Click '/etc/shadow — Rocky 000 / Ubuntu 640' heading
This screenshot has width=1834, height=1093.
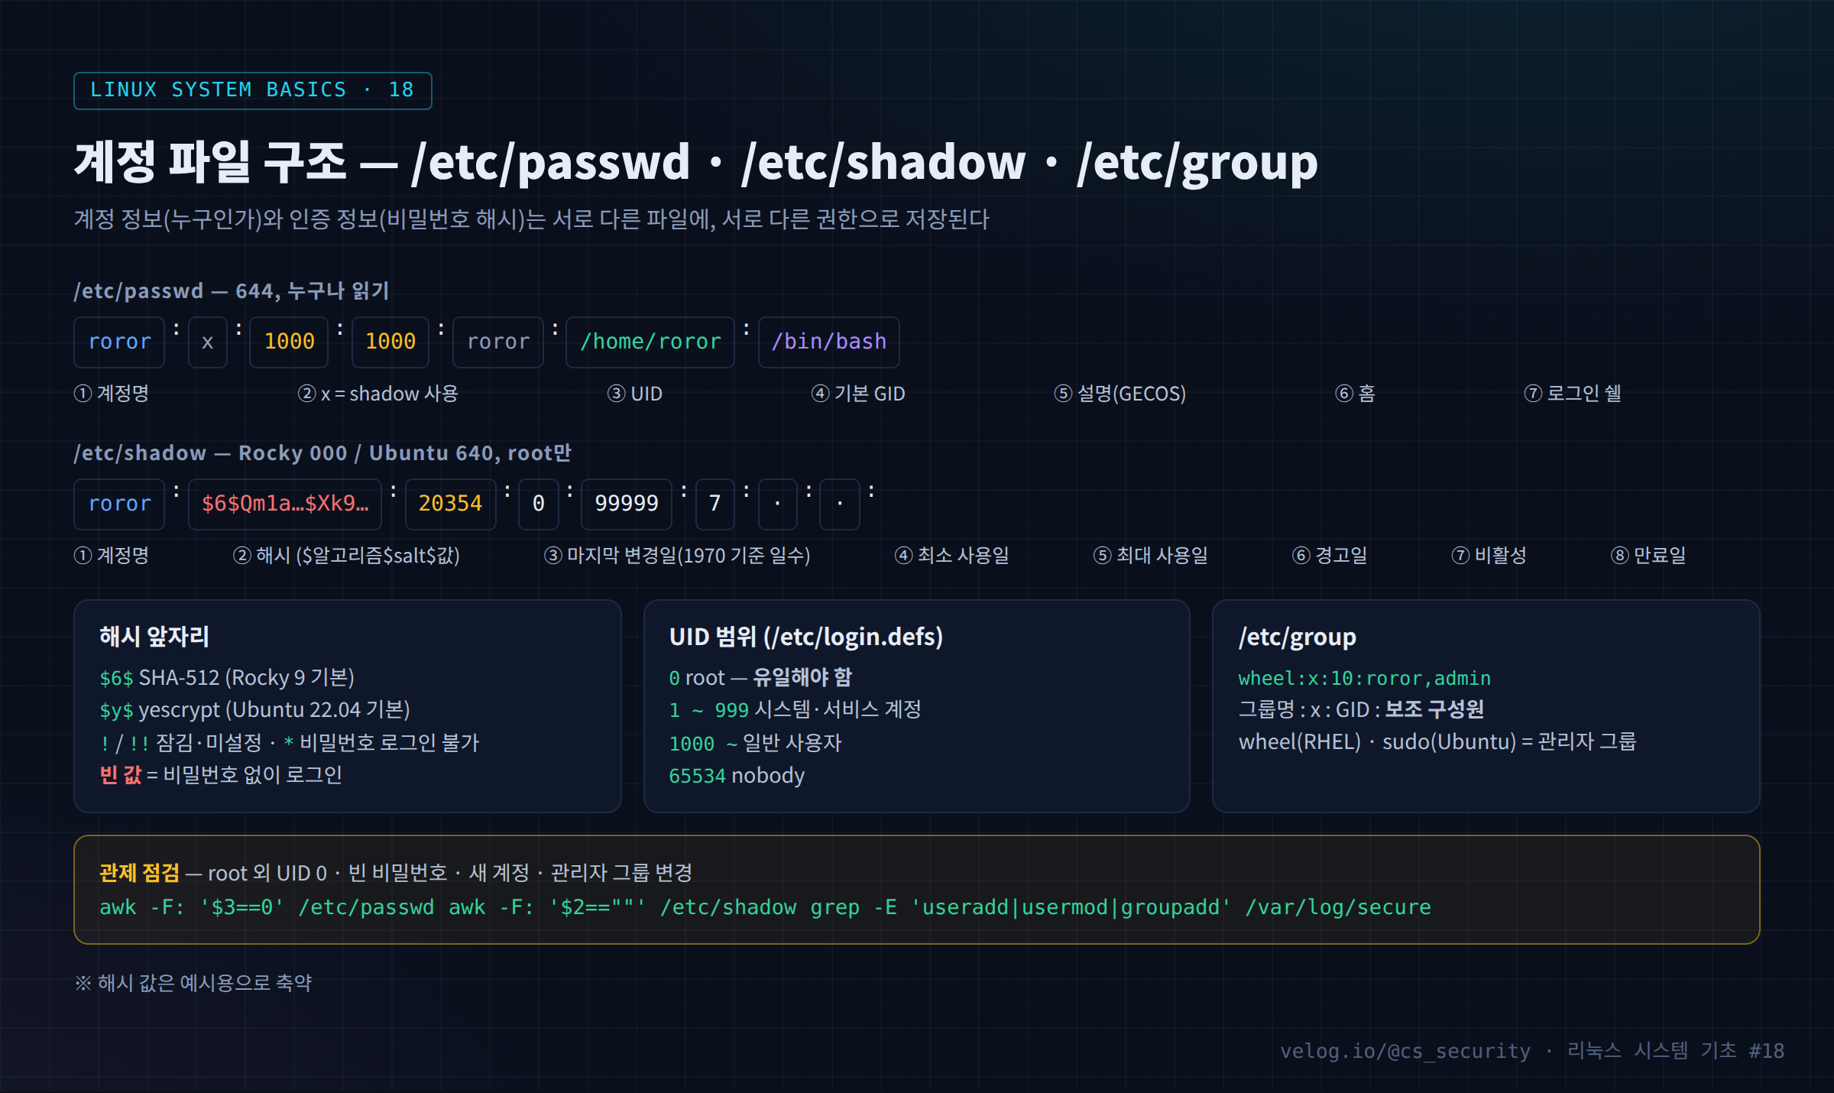tap(322, 453)
